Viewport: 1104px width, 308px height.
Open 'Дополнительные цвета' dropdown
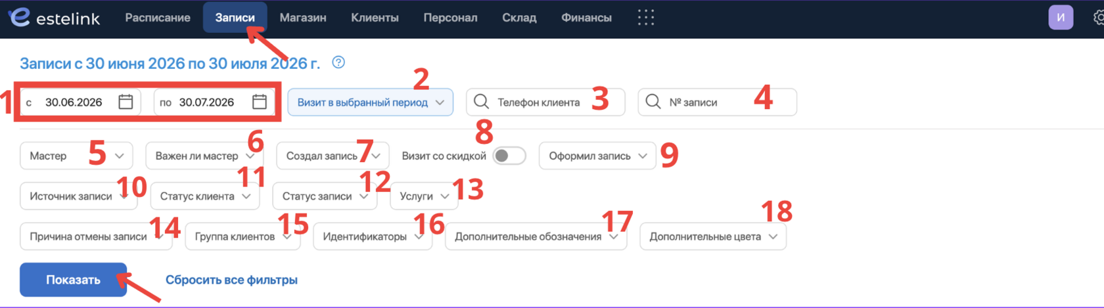click(x=713, y=236)
